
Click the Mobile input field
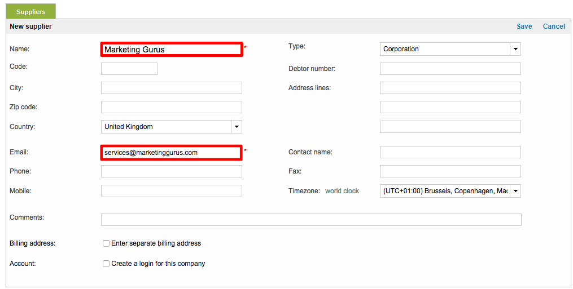[x=171, y=191]
